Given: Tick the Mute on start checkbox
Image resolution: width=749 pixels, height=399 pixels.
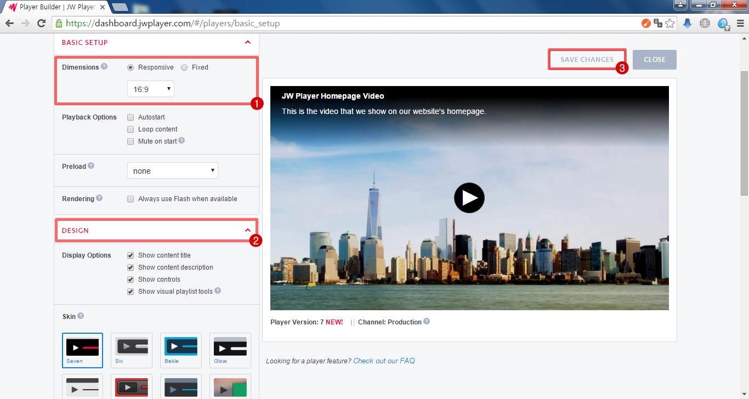Looking at the screenshot, I should pos(130,141).
